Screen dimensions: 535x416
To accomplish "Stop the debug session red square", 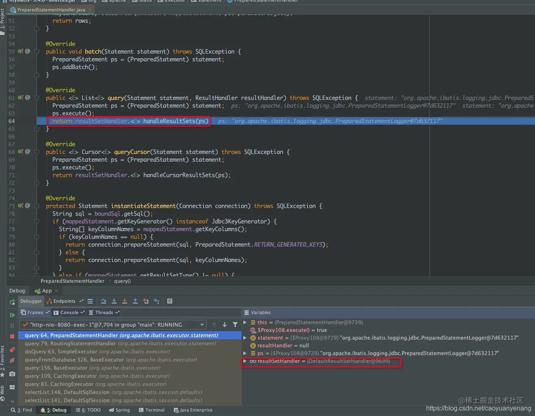I will pyautogui.click(x=12, y=336).
